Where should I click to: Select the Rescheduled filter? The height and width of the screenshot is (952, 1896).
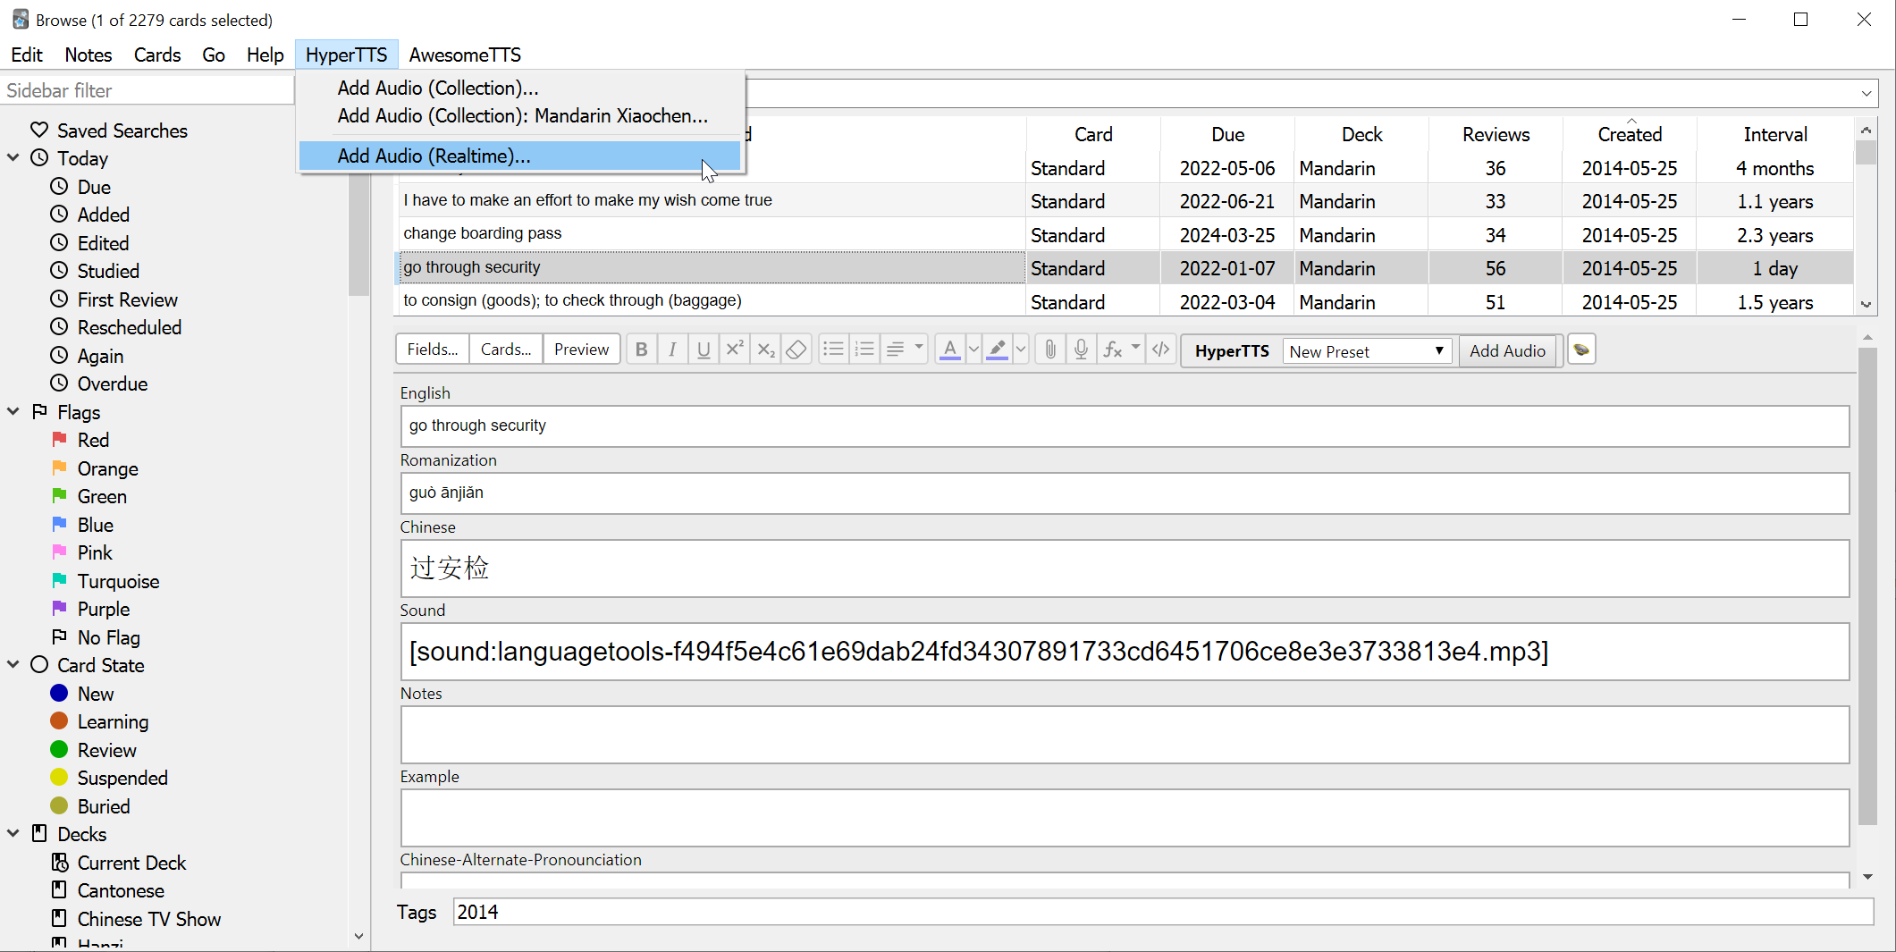[130, 327]
